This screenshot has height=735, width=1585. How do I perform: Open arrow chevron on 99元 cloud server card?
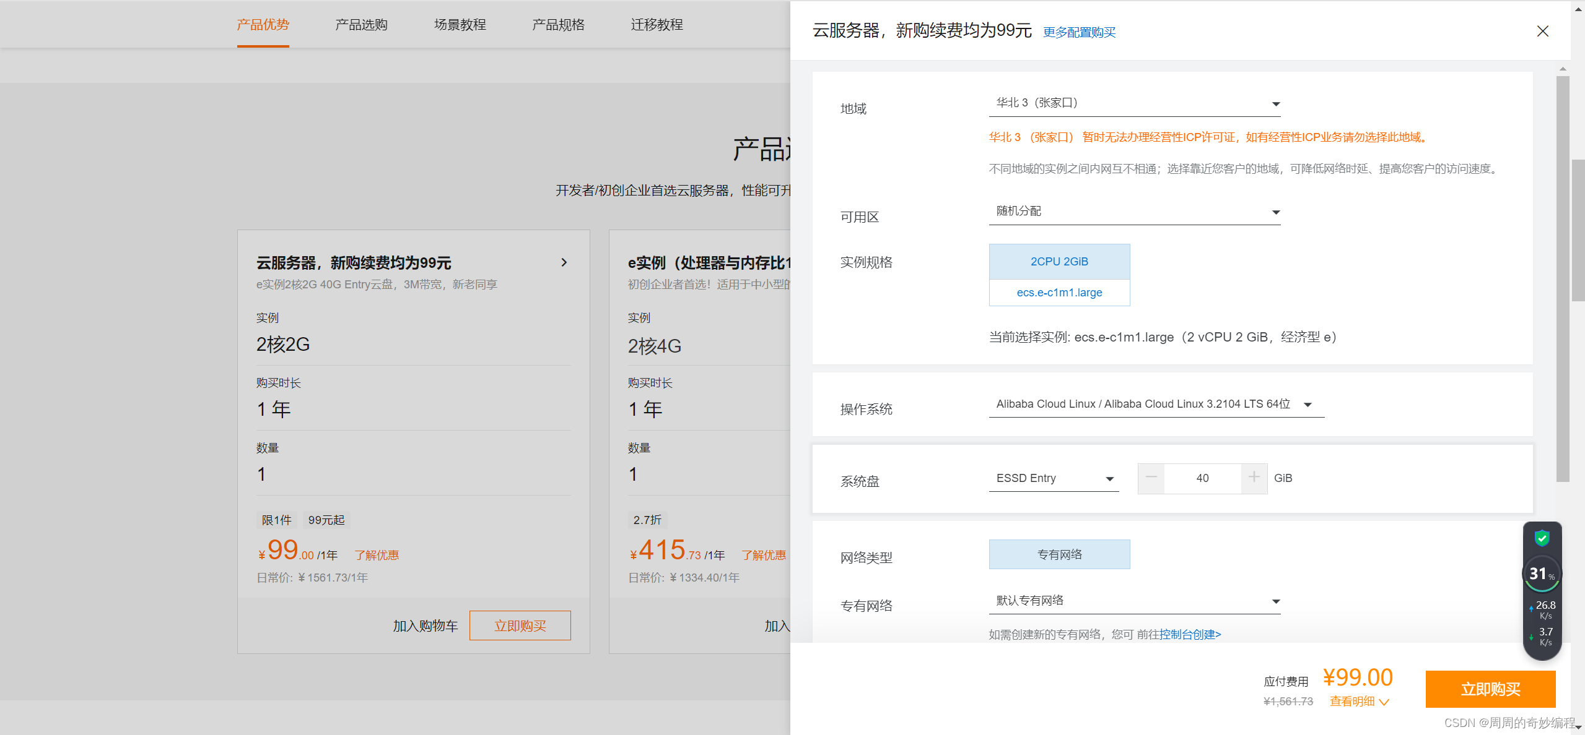(x=564, y=262)
